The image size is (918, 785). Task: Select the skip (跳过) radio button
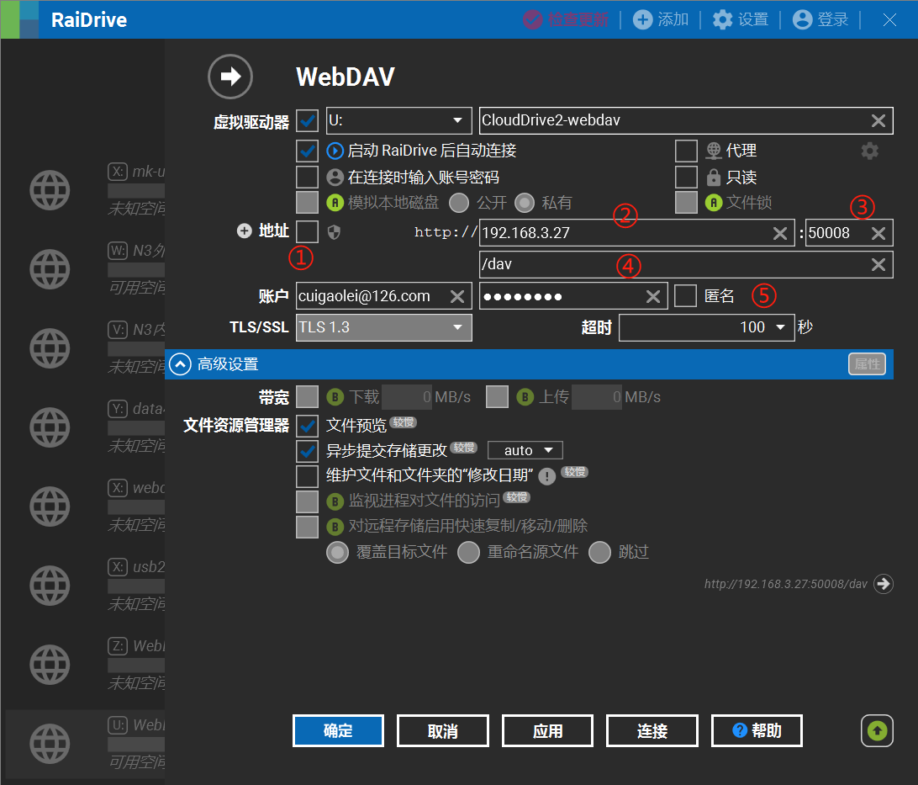pyautogui.click(x=600, y=552)
